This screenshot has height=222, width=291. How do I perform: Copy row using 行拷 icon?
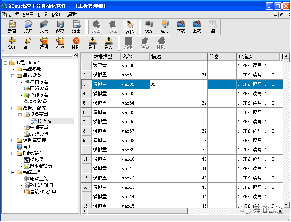tap(44, 43)
